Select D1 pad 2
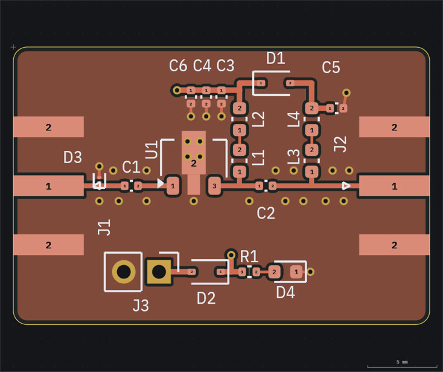 pos(290,83)
